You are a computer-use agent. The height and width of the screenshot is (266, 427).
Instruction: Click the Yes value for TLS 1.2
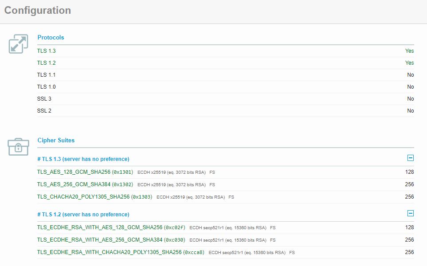click(409, 63)
